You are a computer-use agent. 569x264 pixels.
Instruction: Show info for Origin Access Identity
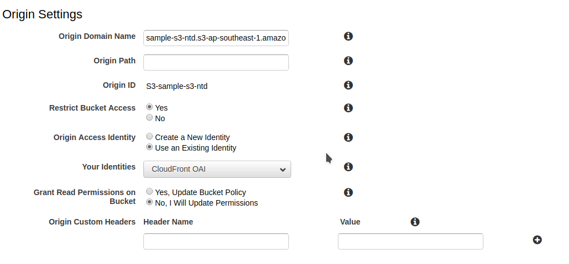coord(348,137)
